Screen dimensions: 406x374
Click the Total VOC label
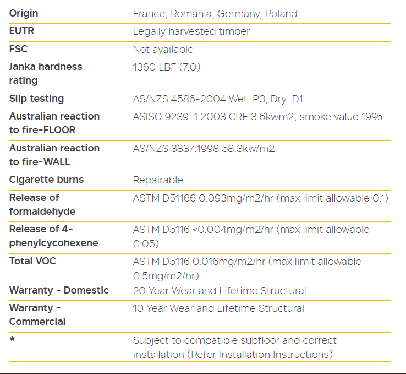(x=32, y=261)
